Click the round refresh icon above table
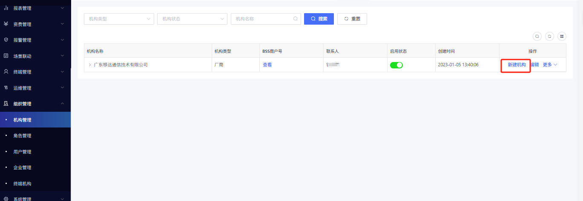 (549, 37)
